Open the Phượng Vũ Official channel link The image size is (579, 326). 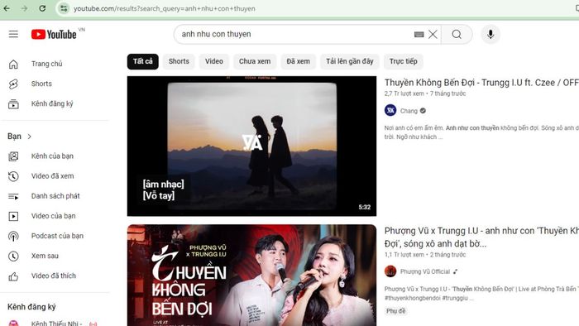coord(425,271)
